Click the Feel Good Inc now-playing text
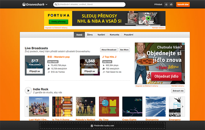Image resolution: width=205 pixels, height=130 pixels. 113,72
